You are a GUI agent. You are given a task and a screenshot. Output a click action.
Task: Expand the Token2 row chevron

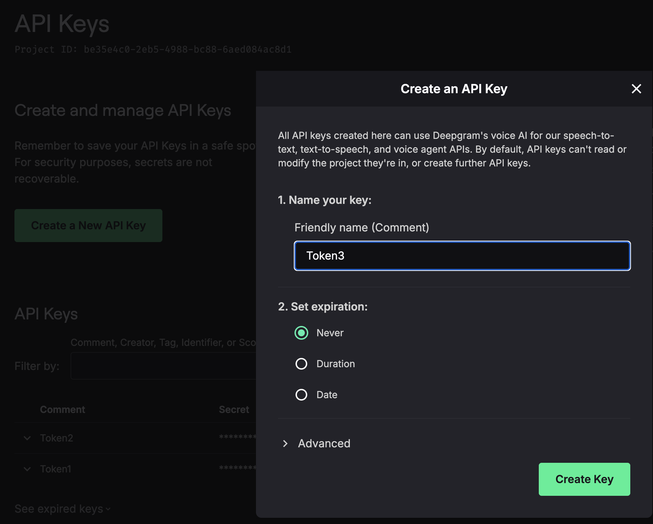[x=27, y=438]
